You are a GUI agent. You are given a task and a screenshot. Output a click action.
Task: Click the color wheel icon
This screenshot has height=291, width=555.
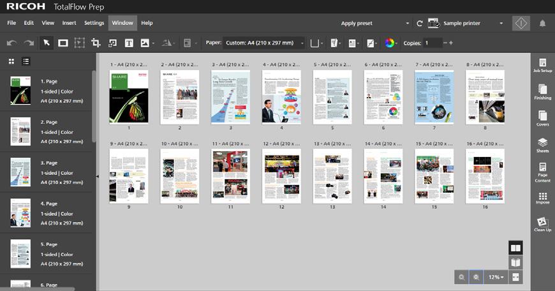point(389,43)
